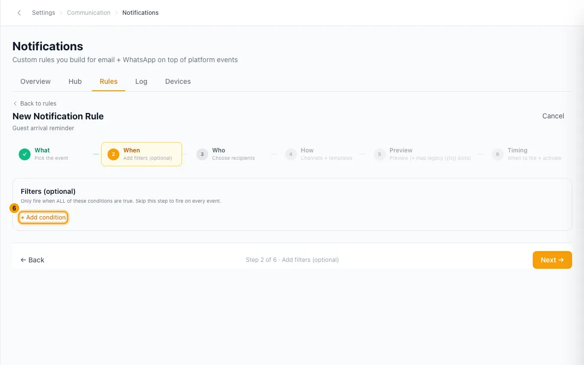Click the 'New Notification Rule' heading
The height and width of the screenshot is (365, 584).
[58, 116]
